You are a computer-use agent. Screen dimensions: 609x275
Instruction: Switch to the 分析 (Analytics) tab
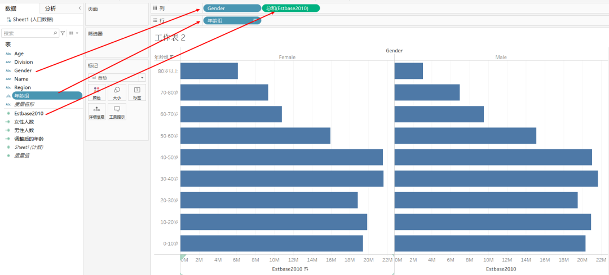click(x=51, y=8)
